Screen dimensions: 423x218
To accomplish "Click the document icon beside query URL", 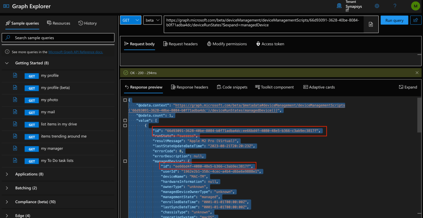I will [x=371, y=25].
